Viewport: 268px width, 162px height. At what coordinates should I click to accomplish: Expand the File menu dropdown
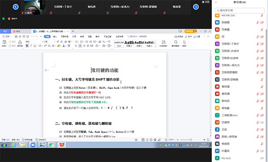tap(7, 37)
